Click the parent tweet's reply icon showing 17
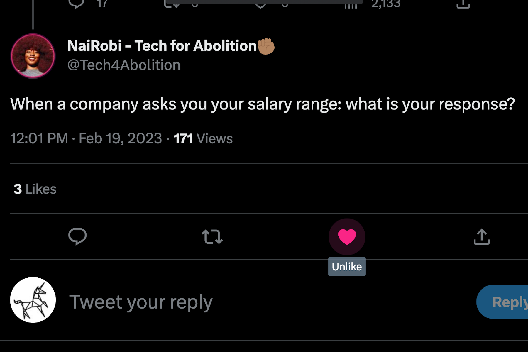Screen dimensions: 528x352 [x=77, y=4]
